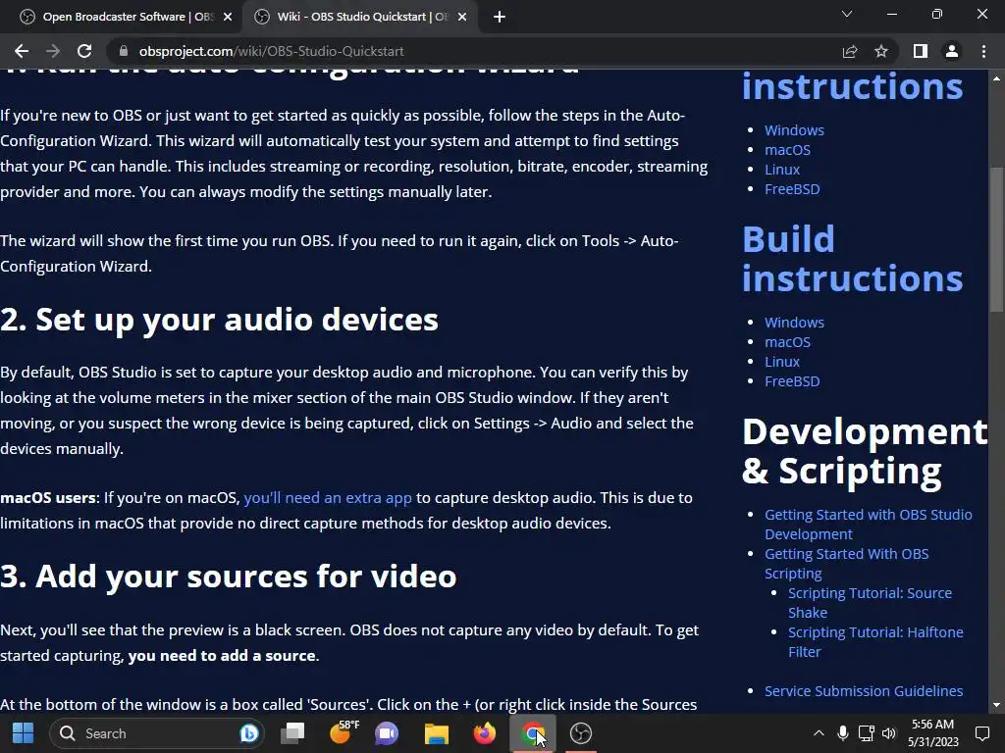Click the scrollbar down arrow
Screen dimensions: 1005x753
[996, 705]
